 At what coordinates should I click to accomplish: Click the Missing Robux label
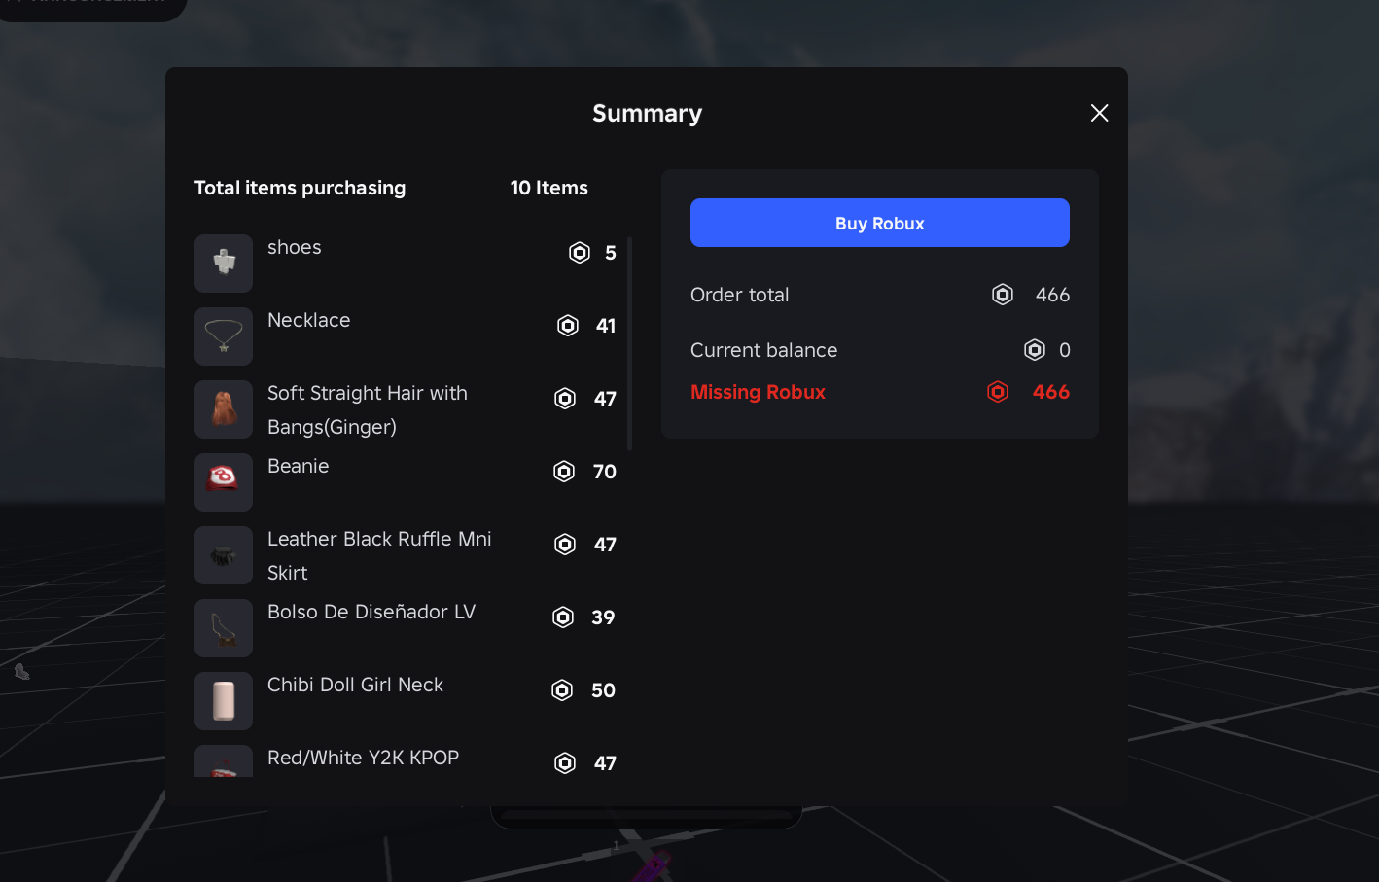tap(758, 391)
